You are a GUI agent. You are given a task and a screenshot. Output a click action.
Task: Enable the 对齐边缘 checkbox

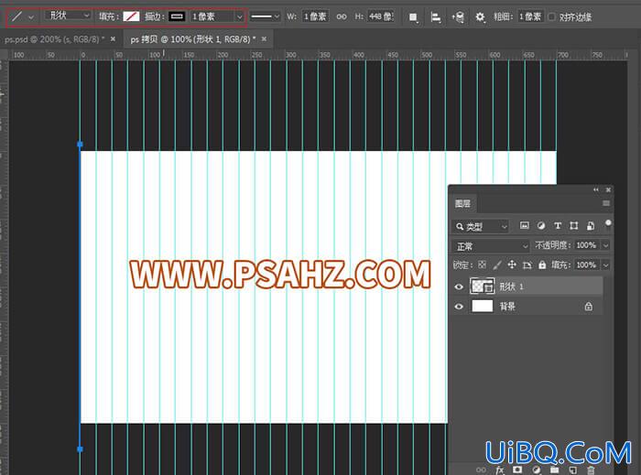[x=552, y=16]
